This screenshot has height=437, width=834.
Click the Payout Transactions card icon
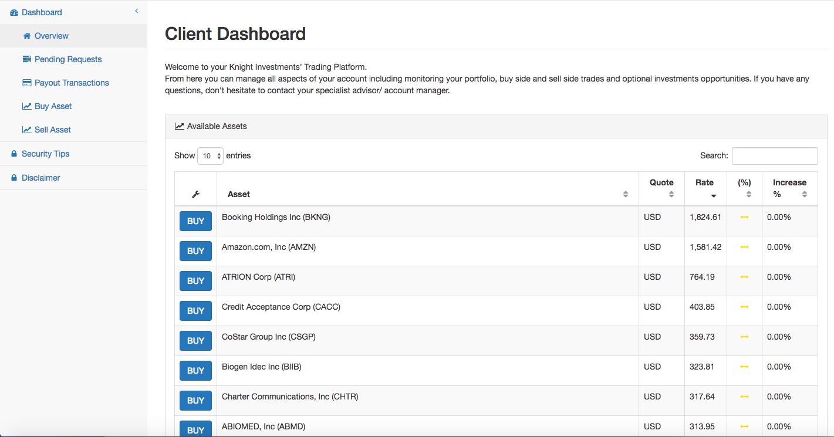(26, 83)
